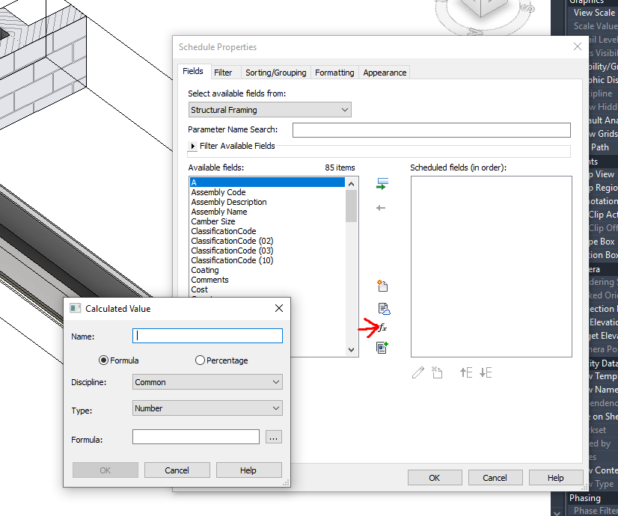Image resolution: width=618 pixels, height=516 pixels.
Task: Click the formula browse ellipsis button
Action: pos(274,437)
